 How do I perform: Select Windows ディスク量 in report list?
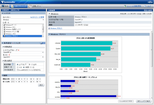point(22,32)
